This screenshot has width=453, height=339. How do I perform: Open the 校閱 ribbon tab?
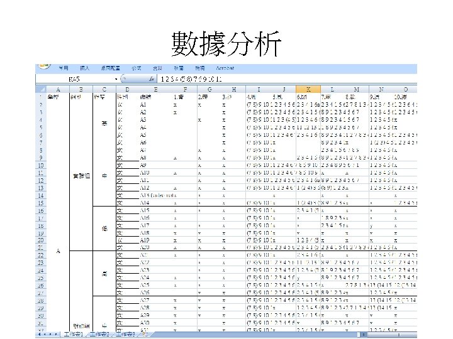[179, 68]
